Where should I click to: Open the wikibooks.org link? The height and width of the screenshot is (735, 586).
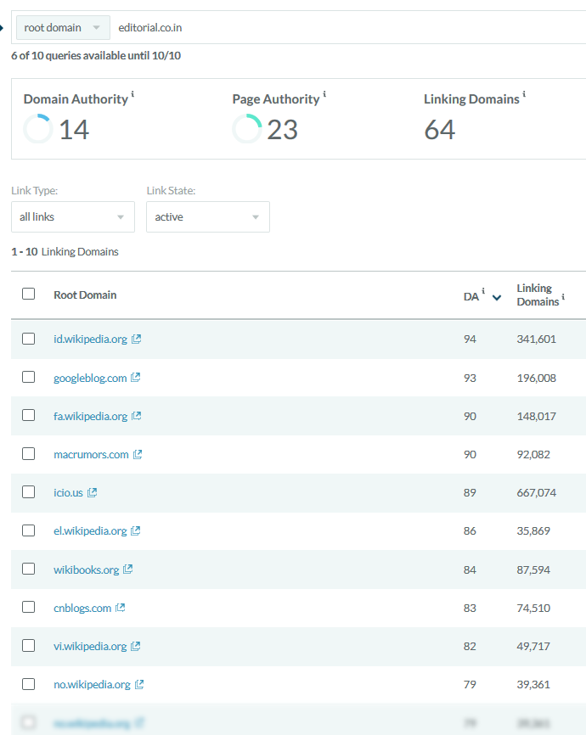[87, 570]
